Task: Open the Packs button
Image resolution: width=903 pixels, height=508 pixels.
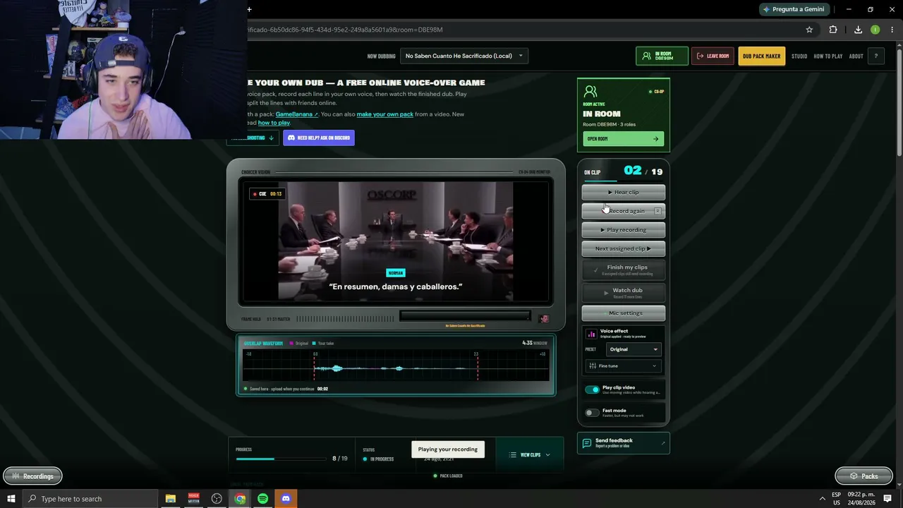Action: pos(863,476)
